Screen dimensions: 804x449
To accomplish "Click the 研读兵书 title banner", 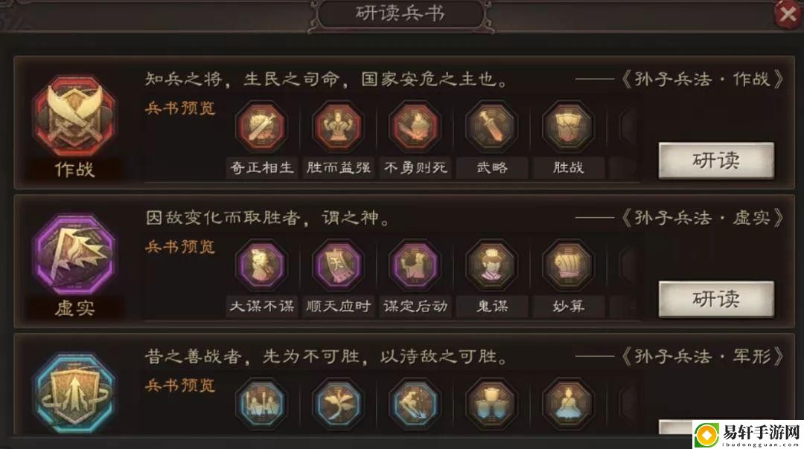I will (x=401, y=14).
